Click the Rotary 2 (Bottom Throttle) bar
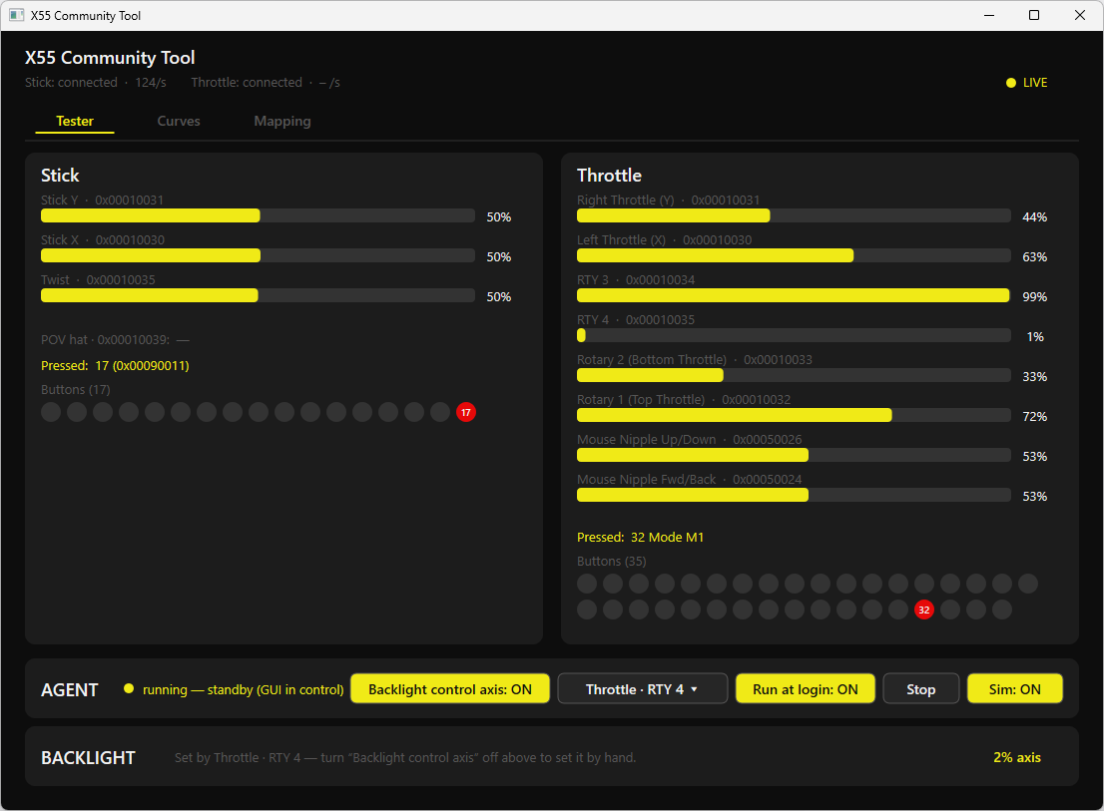The width and height of the screenshot is (1104, 811). pyautogui.click(x=794, y=376)
